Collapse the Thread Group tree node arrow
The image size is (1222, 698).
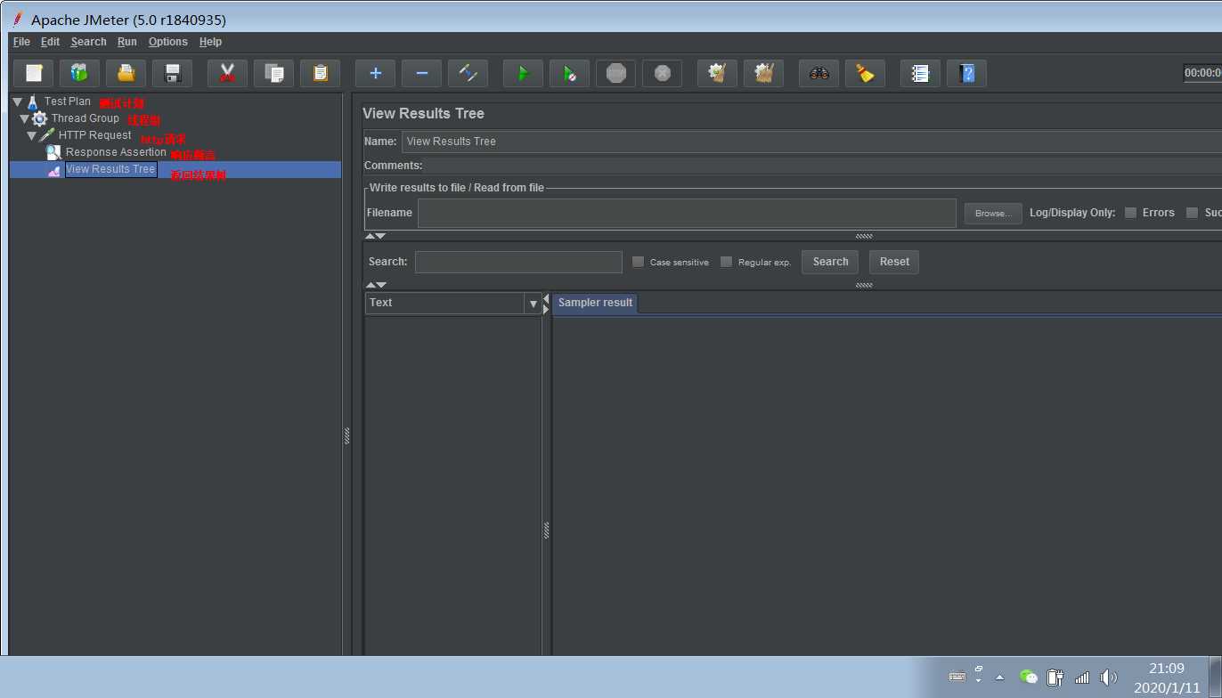[24, 119]
